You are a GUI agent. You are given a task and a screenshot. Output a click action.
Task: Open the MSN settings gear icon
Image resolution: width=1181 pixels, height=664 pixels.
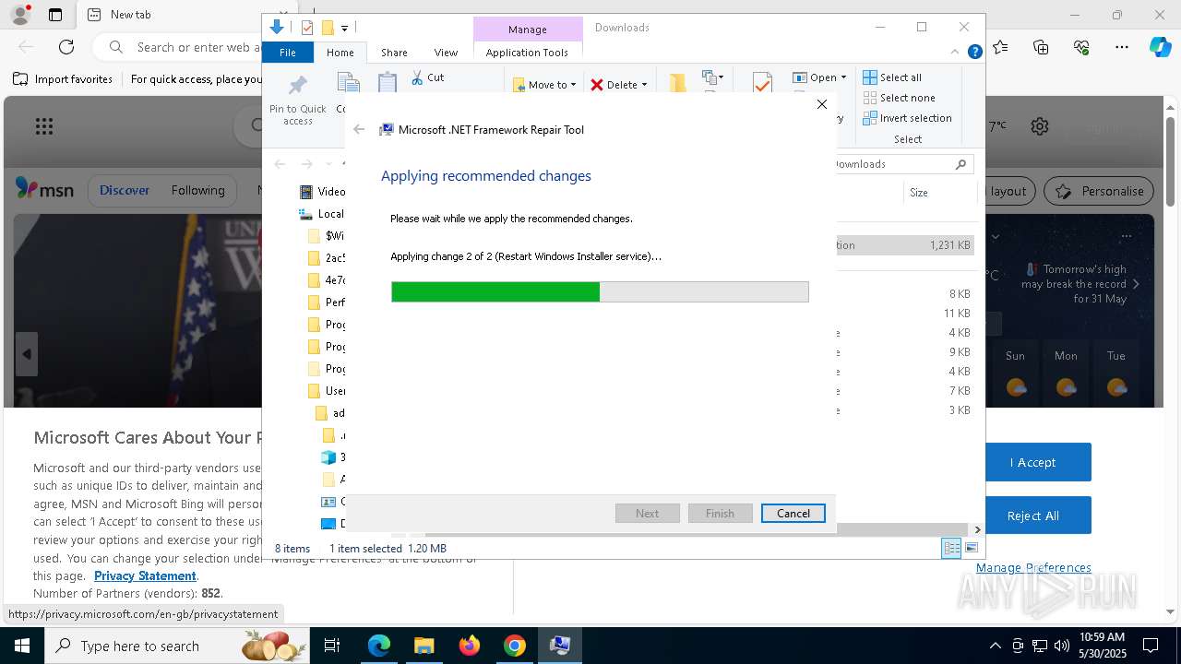[1040, 126]
